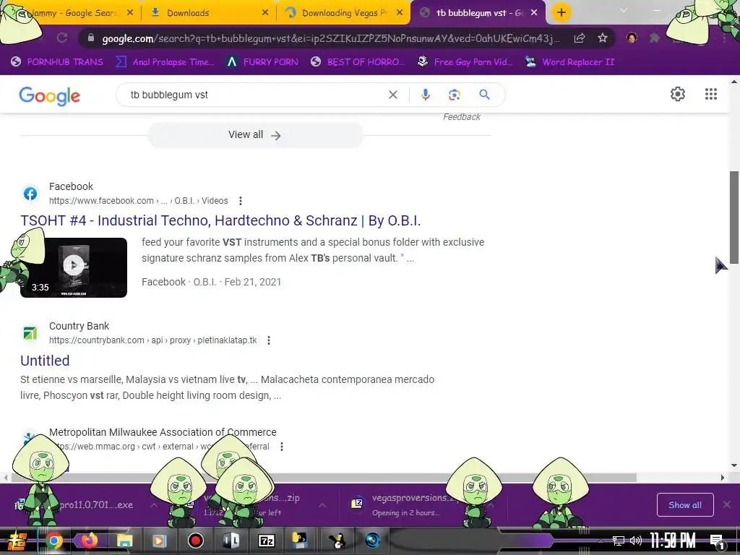The width and height of the screenshot is (740, 555).
Task: Bookmark this page with the star icon
Action: click(x=602, y=38)
